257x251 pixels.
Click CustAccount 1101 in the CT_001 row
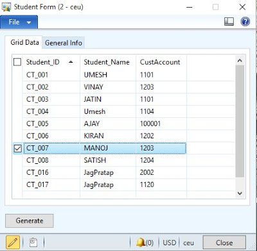(146, 75)
